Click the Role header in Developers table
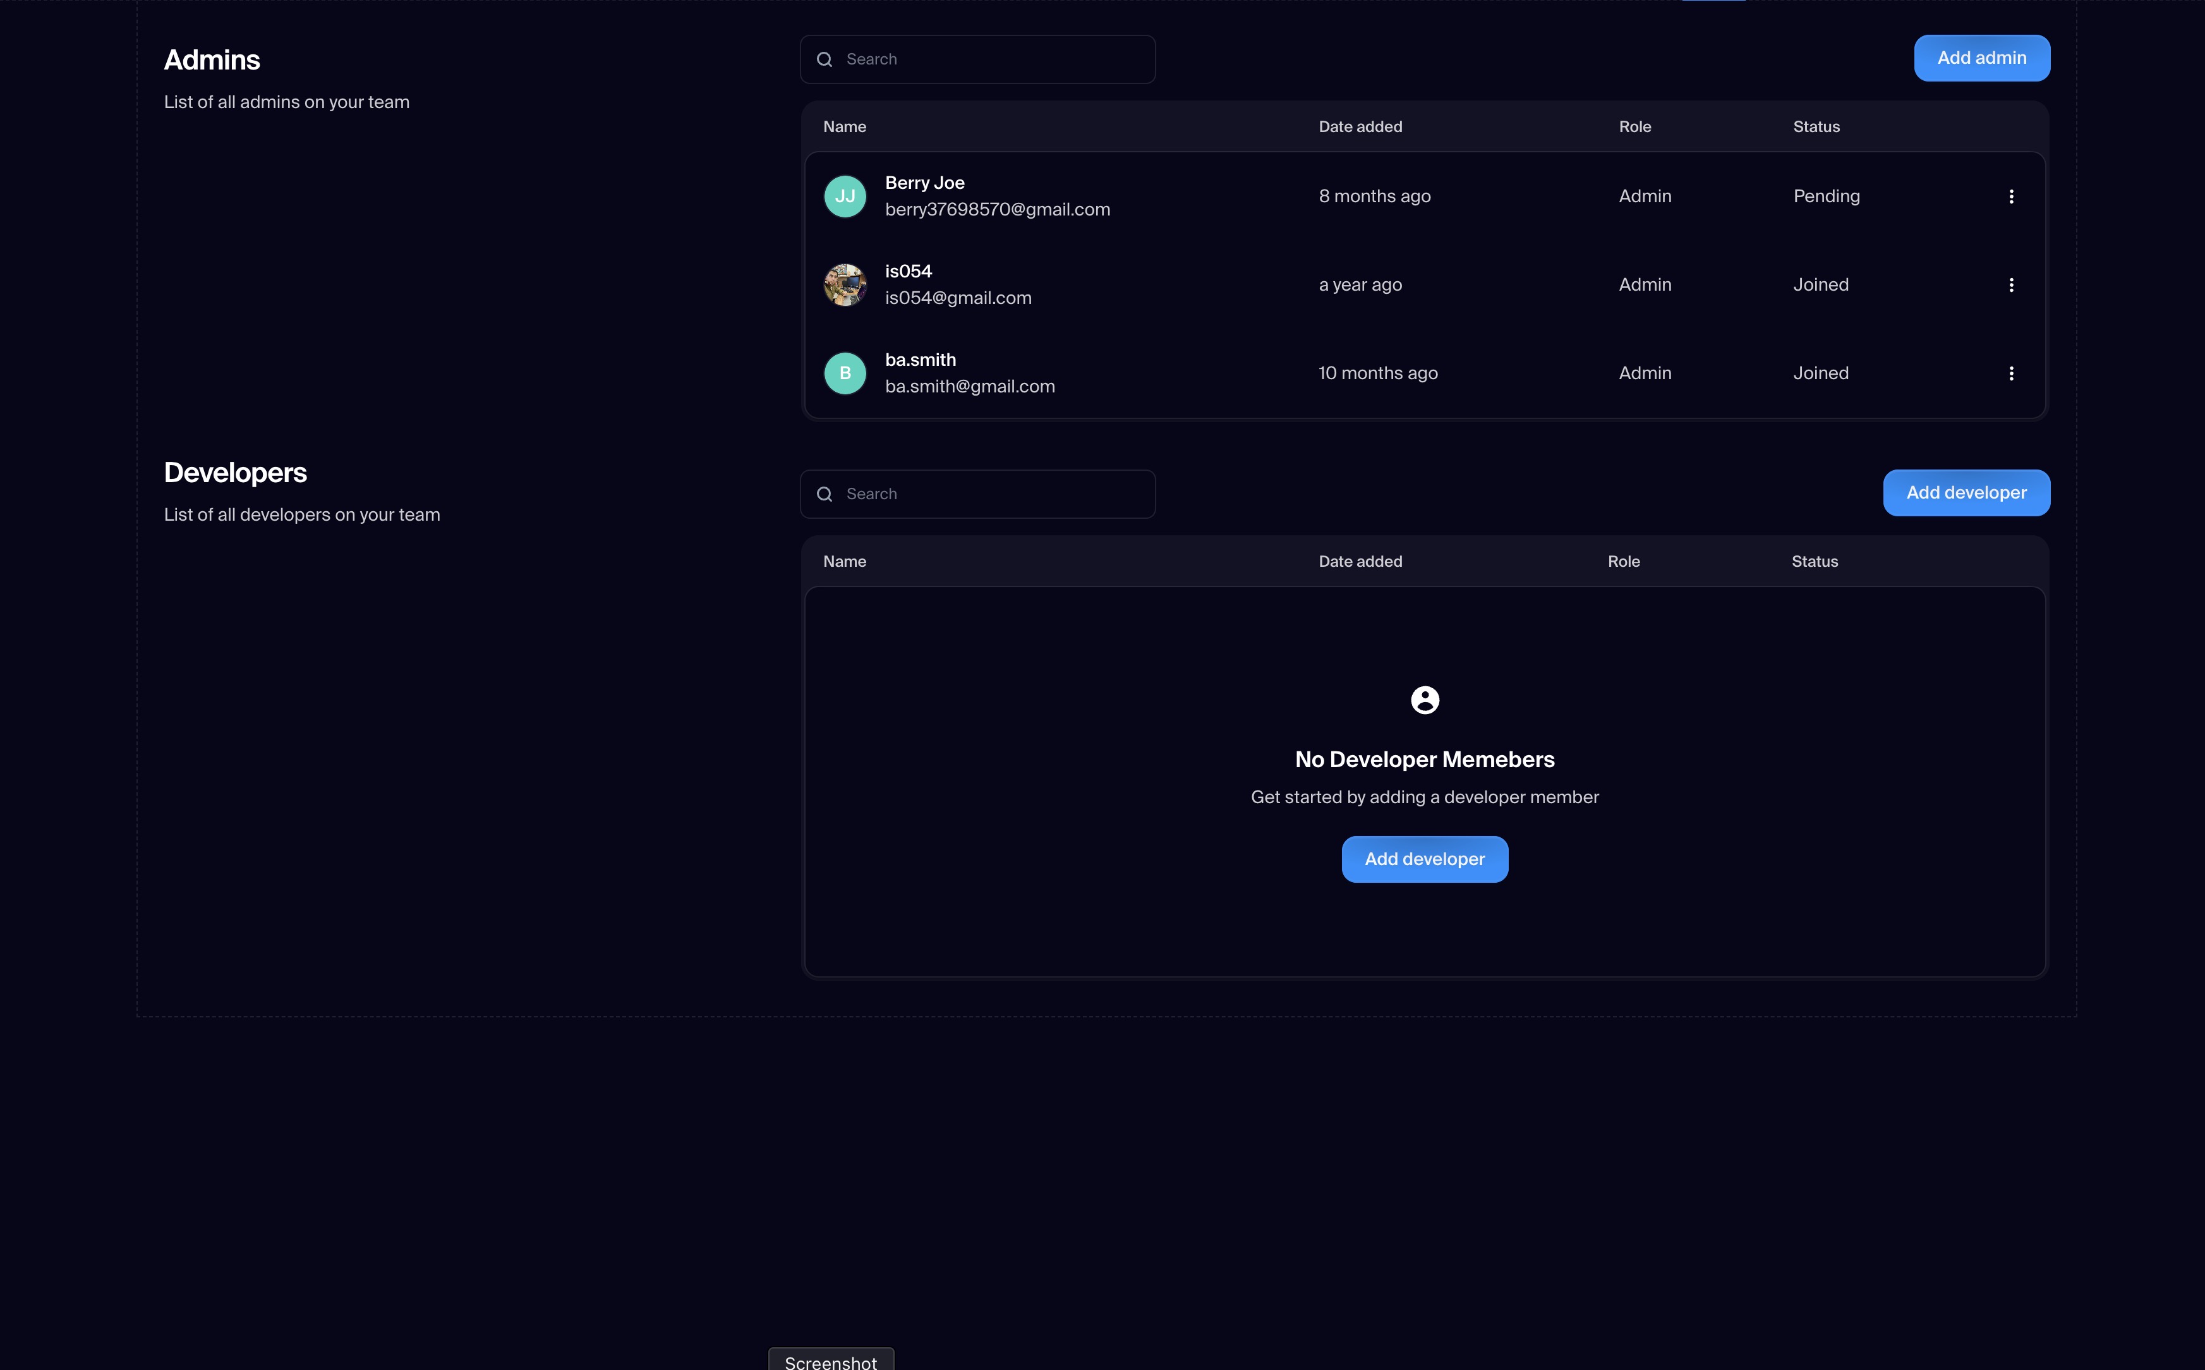The height and width of the screenshot is (1370, 2205). (1623, 562)
